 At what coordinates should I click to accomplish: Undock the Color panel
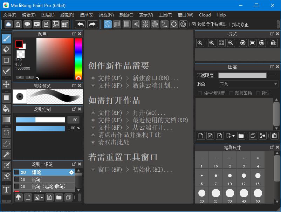(74, 34)
